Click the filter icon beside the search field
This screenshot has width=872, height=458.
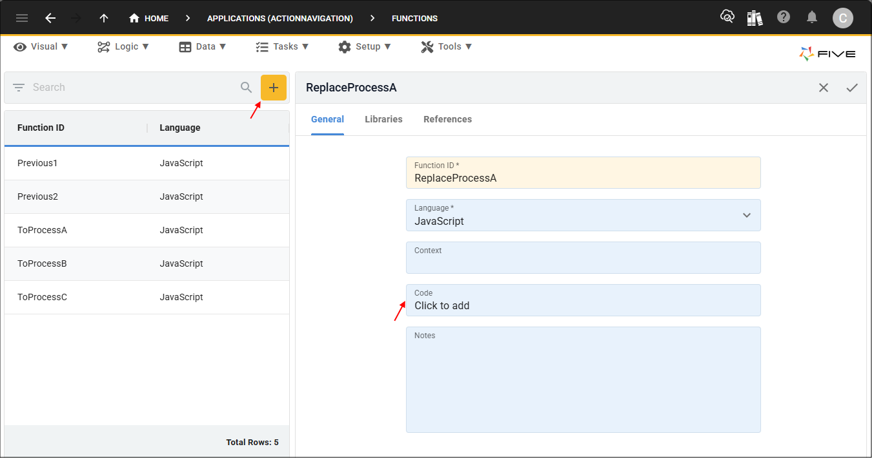point(18,87)
